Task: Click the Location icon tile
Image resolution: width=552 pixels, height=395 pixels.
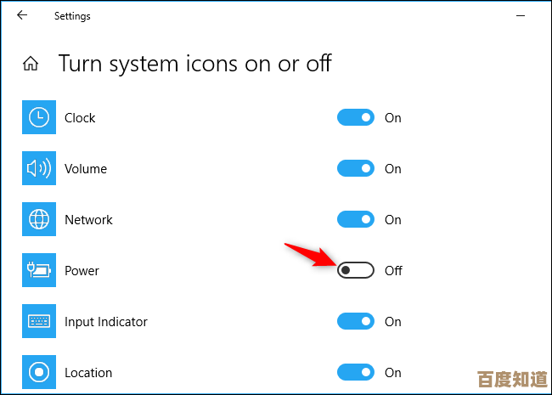Action: [x=38, y=372]
